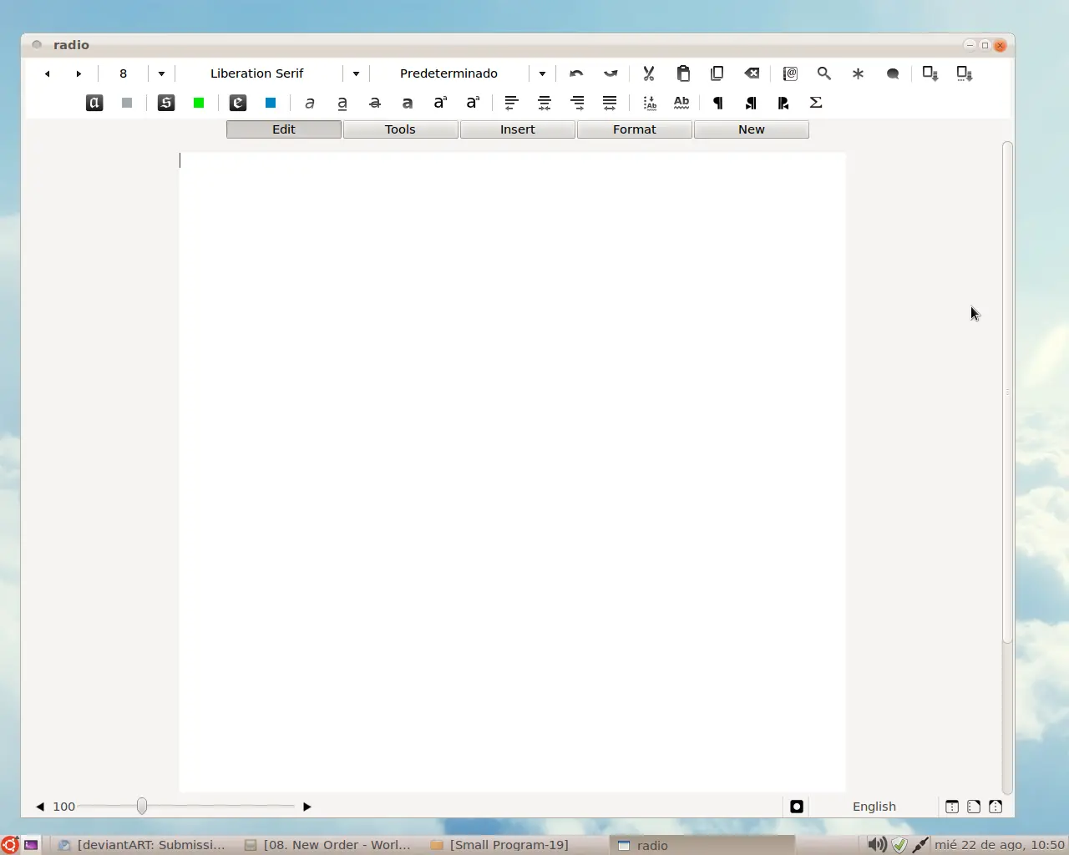Toggle superscript formatting
The image size is (1069, 855).
(x=440, y=103)
